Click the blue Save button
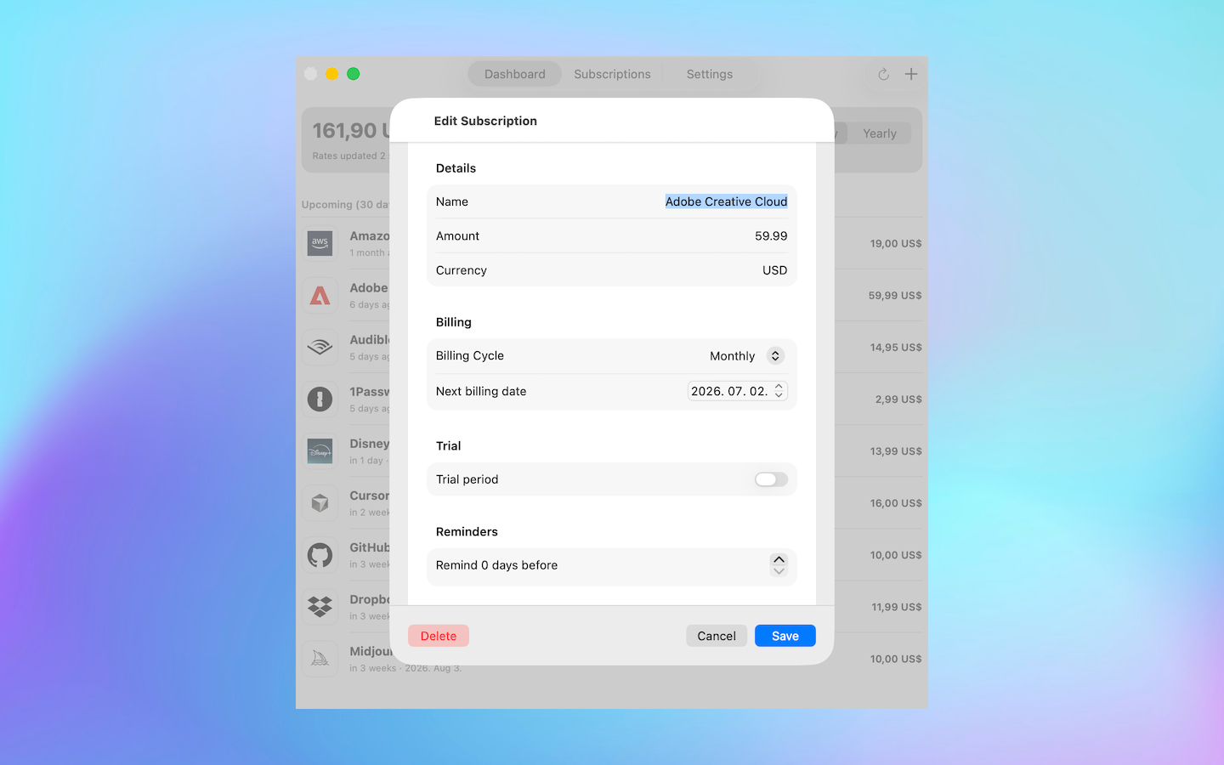The height and width of the screenshot is (765, 1224). [785, 636]
